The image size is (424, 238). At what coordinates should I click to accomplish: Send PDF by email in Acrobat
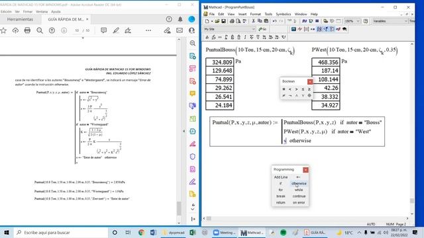(x=180, y=30)
